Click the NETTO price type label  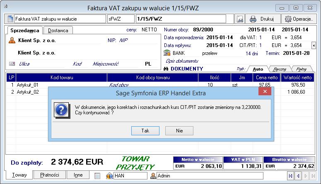point(149,30)
